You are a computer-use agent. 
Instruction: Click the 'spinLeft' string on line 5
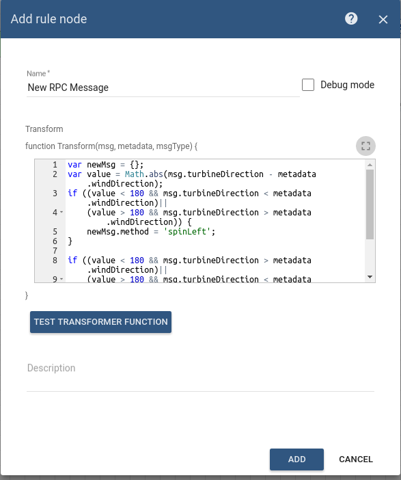pos(187,232)
